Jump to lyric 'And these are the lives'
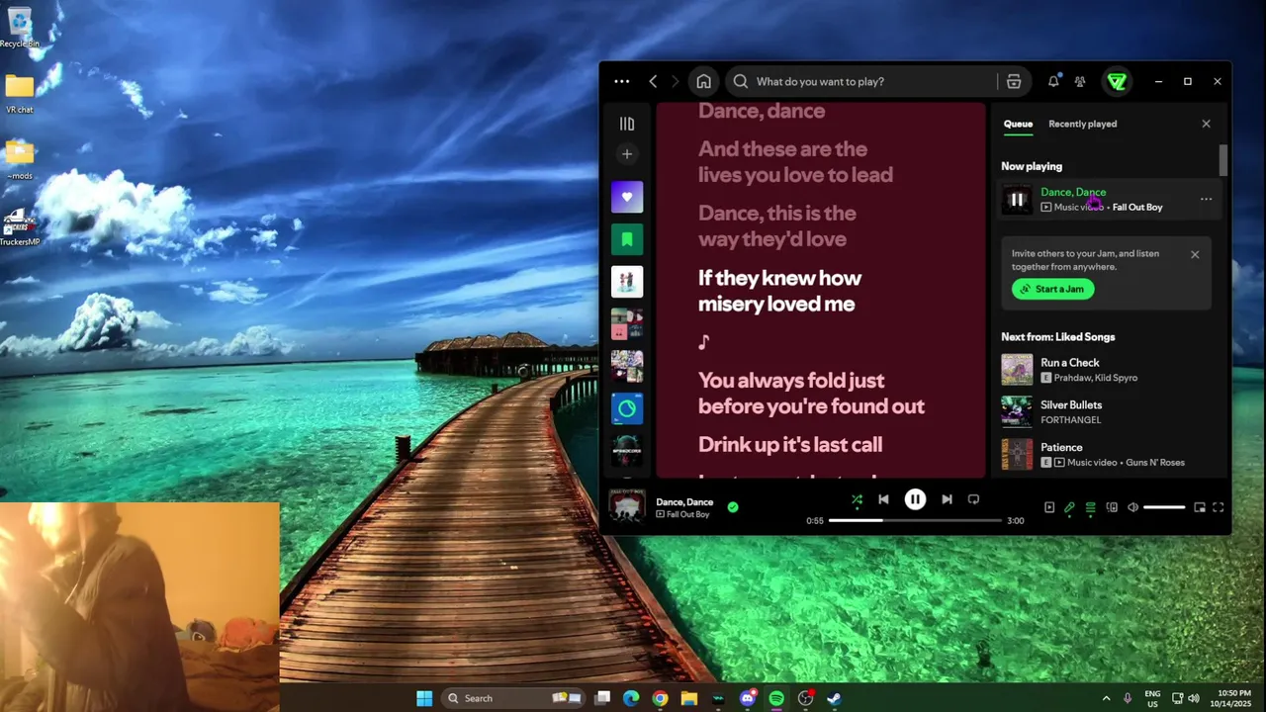Viewport: 1266px width, 712px height. pos(795,162)
